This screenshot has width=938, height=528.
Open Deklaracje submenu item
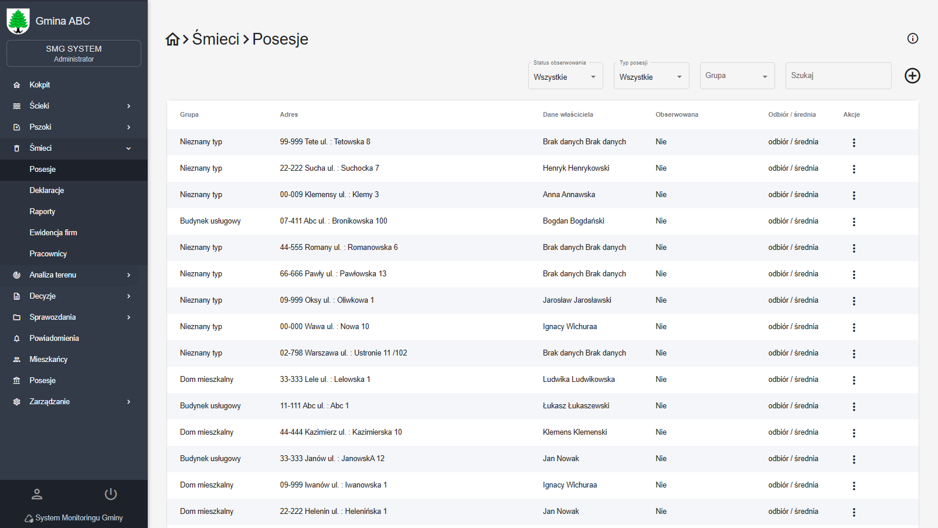pos(47,191)
